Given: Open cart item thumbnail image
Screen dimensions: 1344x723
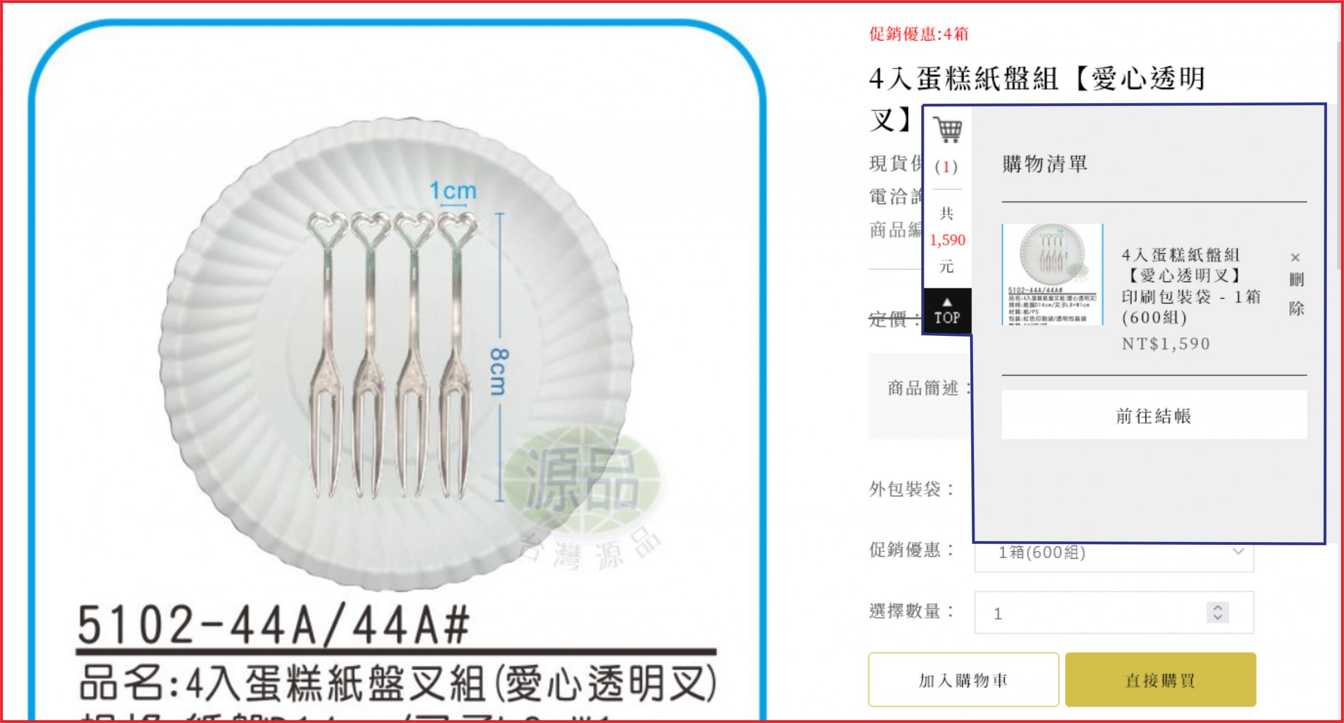Looking at the screenshot, I should (x=1052, y=274).
